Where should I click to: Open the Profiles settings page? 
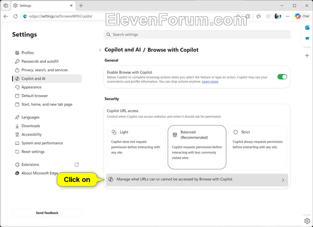coord(28,53)
